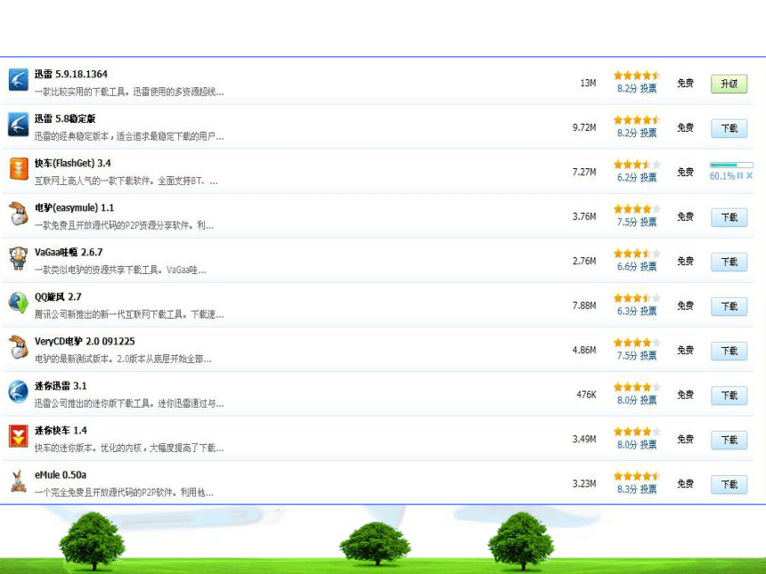
Task: Click the red 迷你快车 1.4 icon
Action: click(x=19, y=436)
